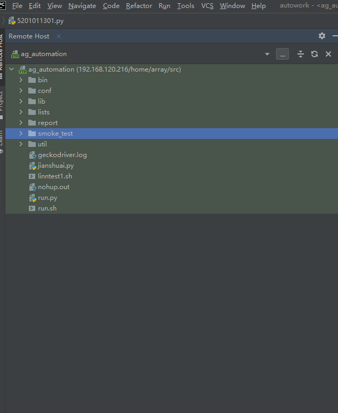Click Python icon beside 5201011301.py breadcrumb

12,21
